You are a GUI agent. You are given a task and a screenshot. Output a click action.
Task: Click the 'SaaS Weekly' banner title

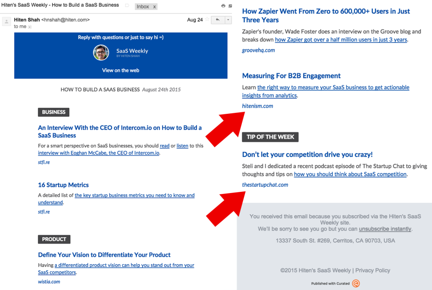coord(132,51)
